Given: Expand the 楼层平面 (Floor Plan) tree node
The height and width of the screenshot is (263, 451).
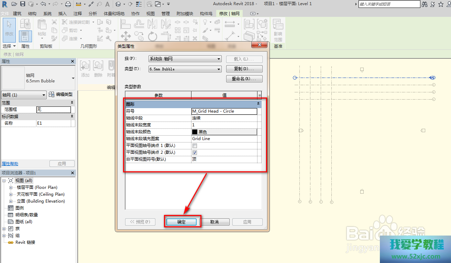Looking at the screenshot, I should [x=11, y=187].
